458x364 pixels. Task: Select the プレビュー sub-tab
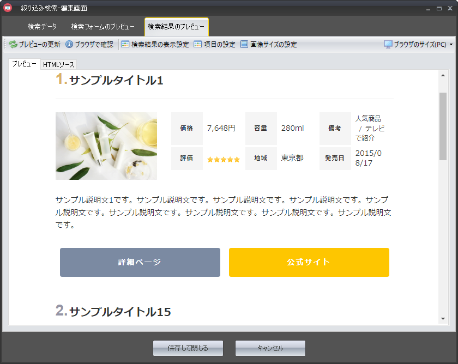pyautogui.click(x=25, y=64)
